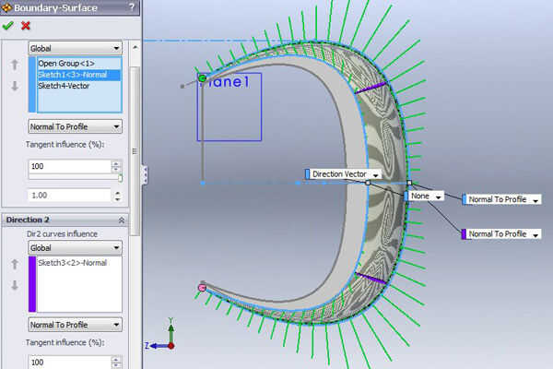Open Direction 2 Normal To Profile dropdown
The width and height of the screenshot is (553, 369).
click(x=76, y=325)
